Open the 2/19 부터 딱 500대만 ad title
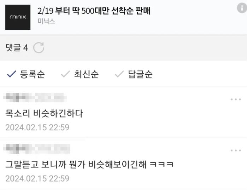This screenshot has height=194, width=247. tap(94, 11)
